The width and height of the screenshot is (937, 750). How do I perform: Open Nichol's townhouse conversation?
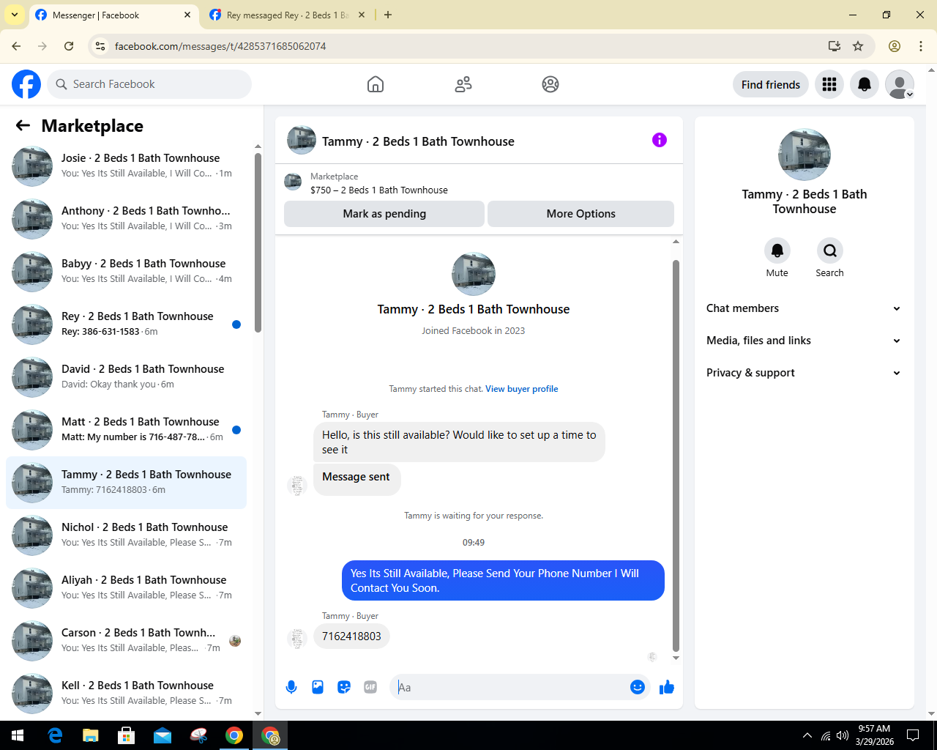click(126, 535)
